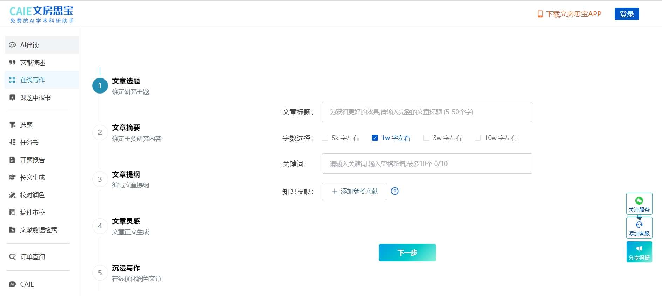Click the 登录 button
Screen dimensions: 662x296
coord(627,14)
